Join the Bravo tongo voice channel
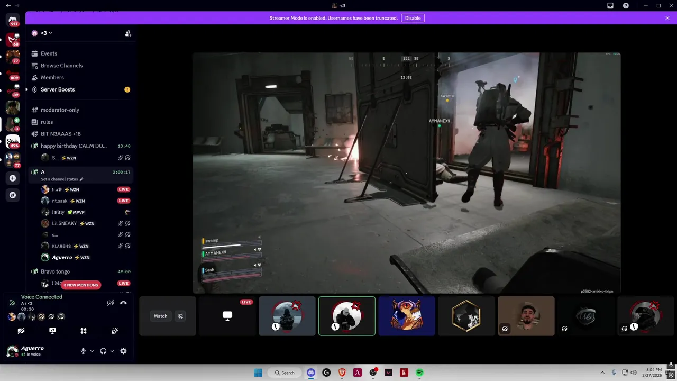677x381 pixels. pyautogui.click(x=81, y=271)
